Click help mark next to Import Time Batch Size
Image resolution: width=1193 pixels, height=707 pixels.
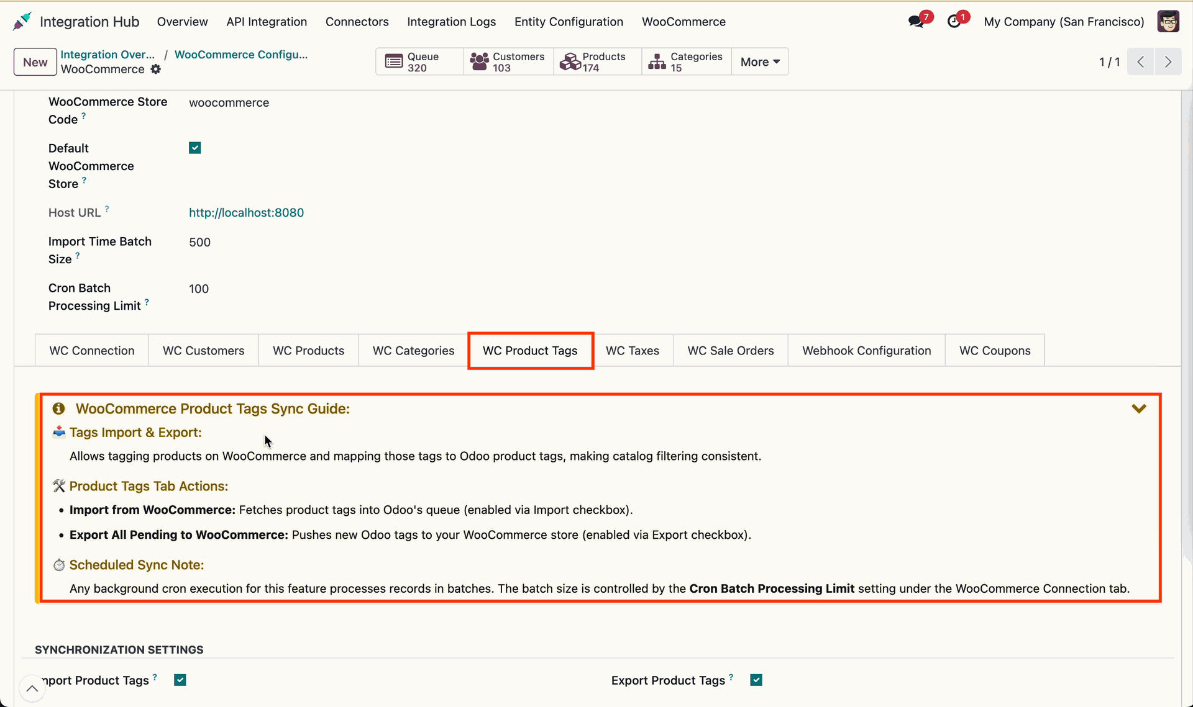point(78,255)
